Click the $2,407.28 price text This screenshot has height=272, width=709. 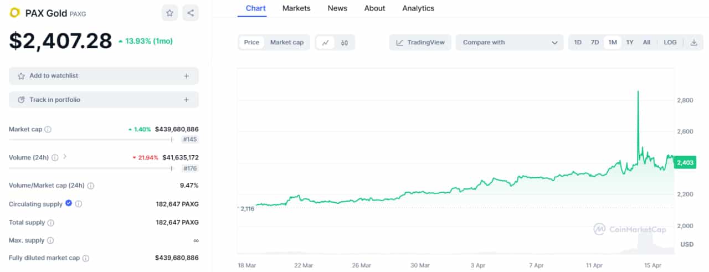(x=60, y=41)
